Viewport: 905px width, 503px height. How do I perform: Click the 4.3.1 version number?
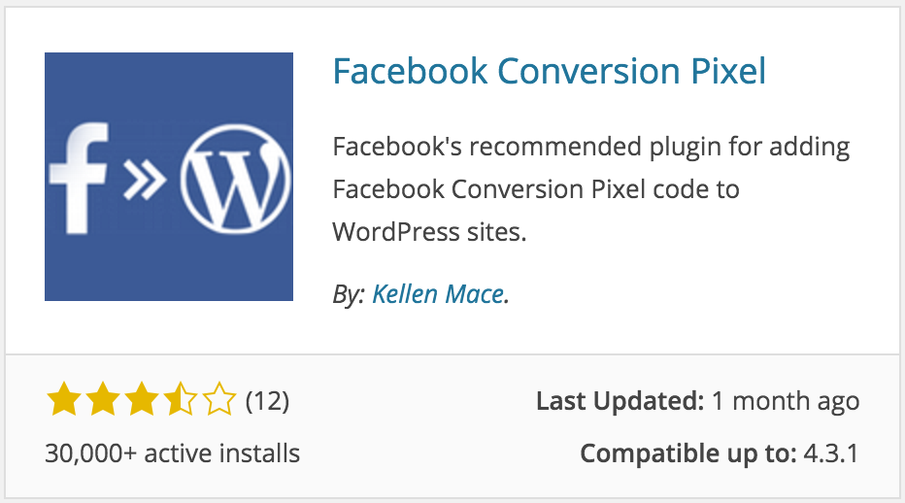tap(831, 453)
